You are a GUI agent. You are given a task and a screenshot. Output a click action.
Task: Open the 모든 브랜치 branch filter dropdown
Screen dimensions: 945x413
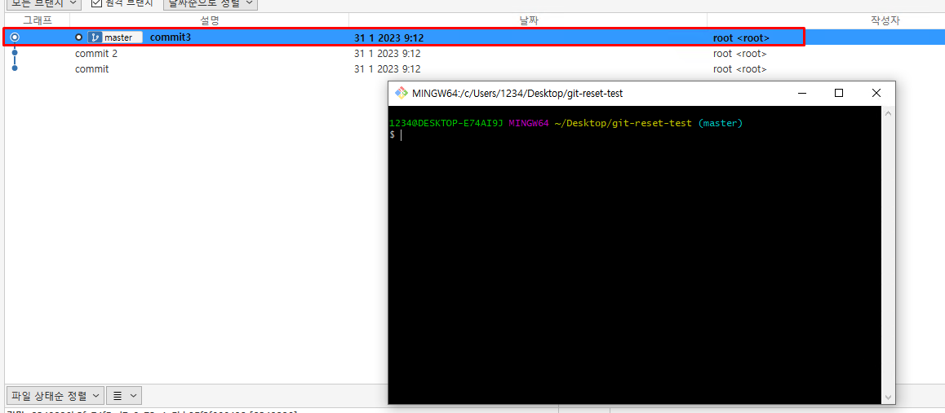[x=43, y=3]
